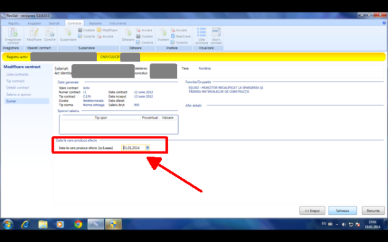Open the date picker dropdown arrow
This screenshot has width=388, height=242.
click(x=147, y=148)
